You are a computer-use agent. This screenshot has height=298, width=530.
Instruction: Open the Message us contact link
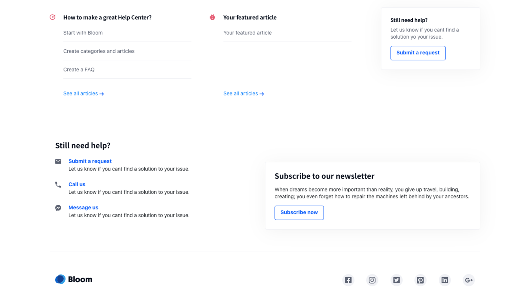point(83,207)
